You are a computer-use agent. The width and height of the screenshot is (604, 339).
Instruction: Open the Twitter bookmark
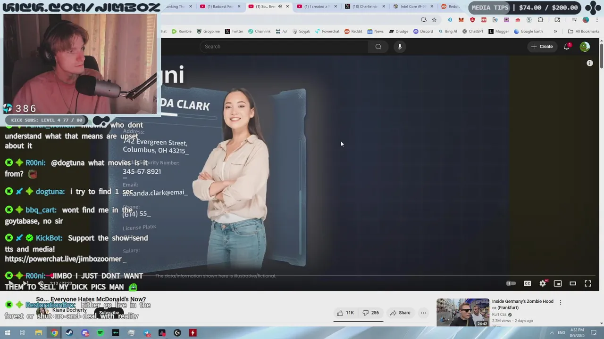(x=234, y=32)
